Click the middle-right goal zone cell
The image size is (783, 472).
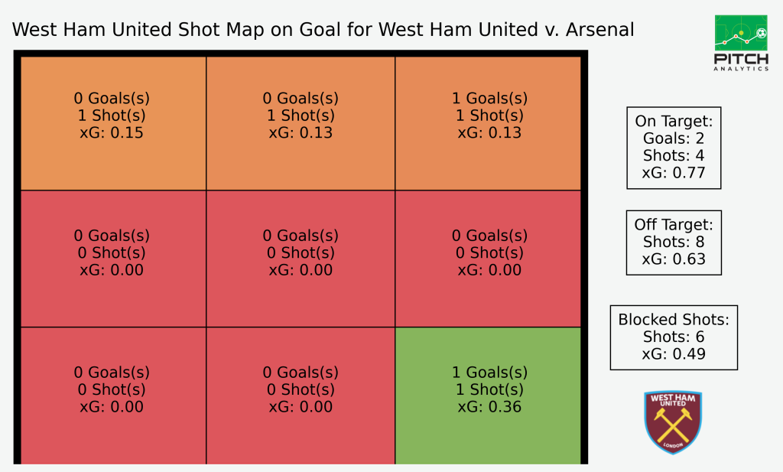(488, 259)
